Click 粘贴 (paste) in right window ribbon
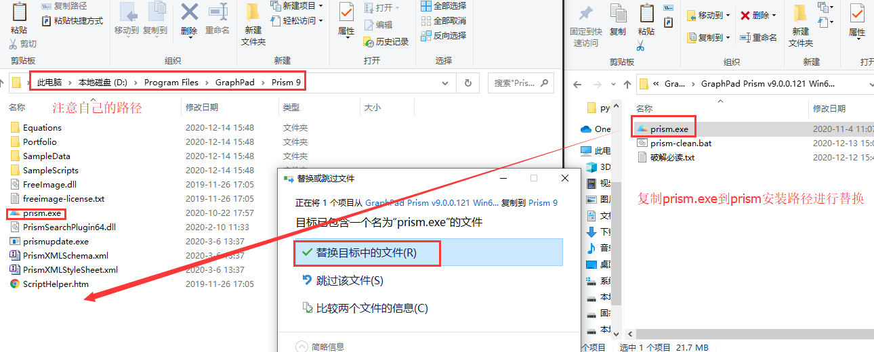The image size is (874, 352). 646,20
